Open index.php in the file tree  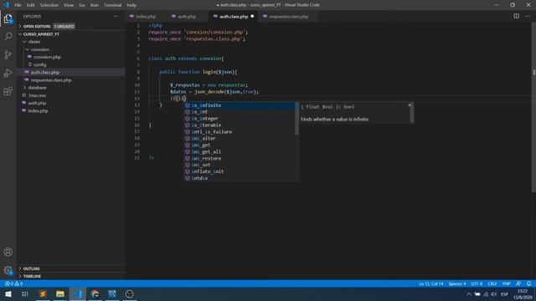tap(38, 111)
